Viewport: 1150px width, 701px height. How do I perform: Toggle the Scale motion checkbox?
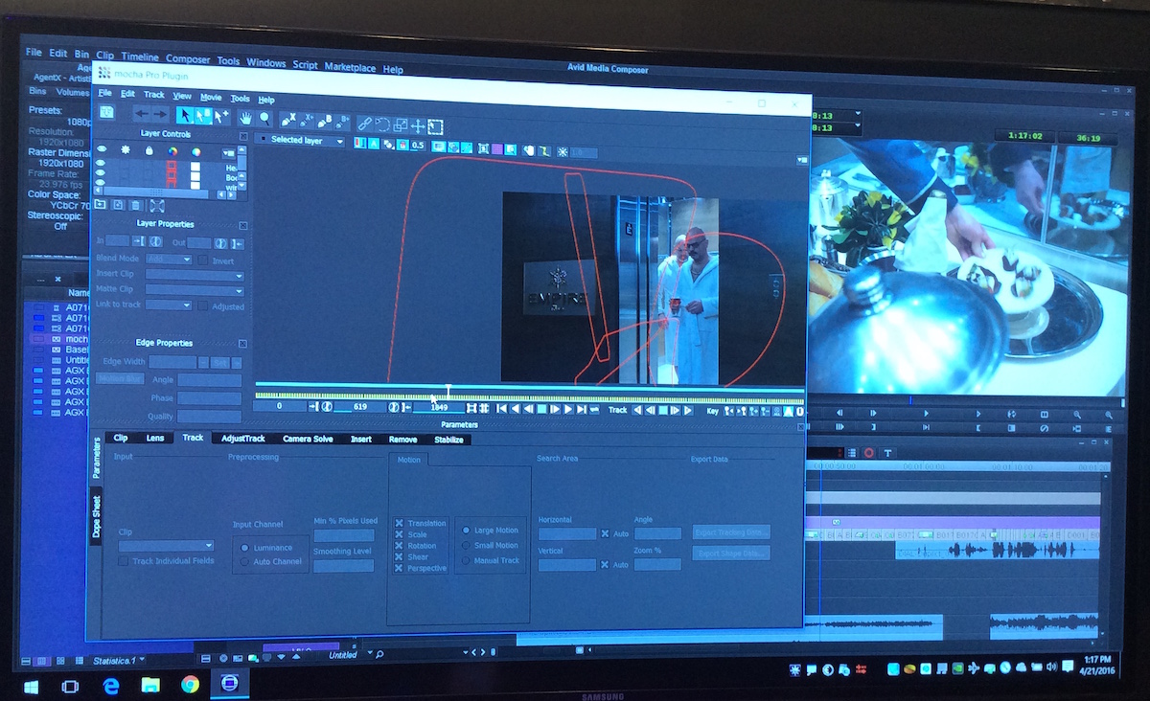[399, 534]
